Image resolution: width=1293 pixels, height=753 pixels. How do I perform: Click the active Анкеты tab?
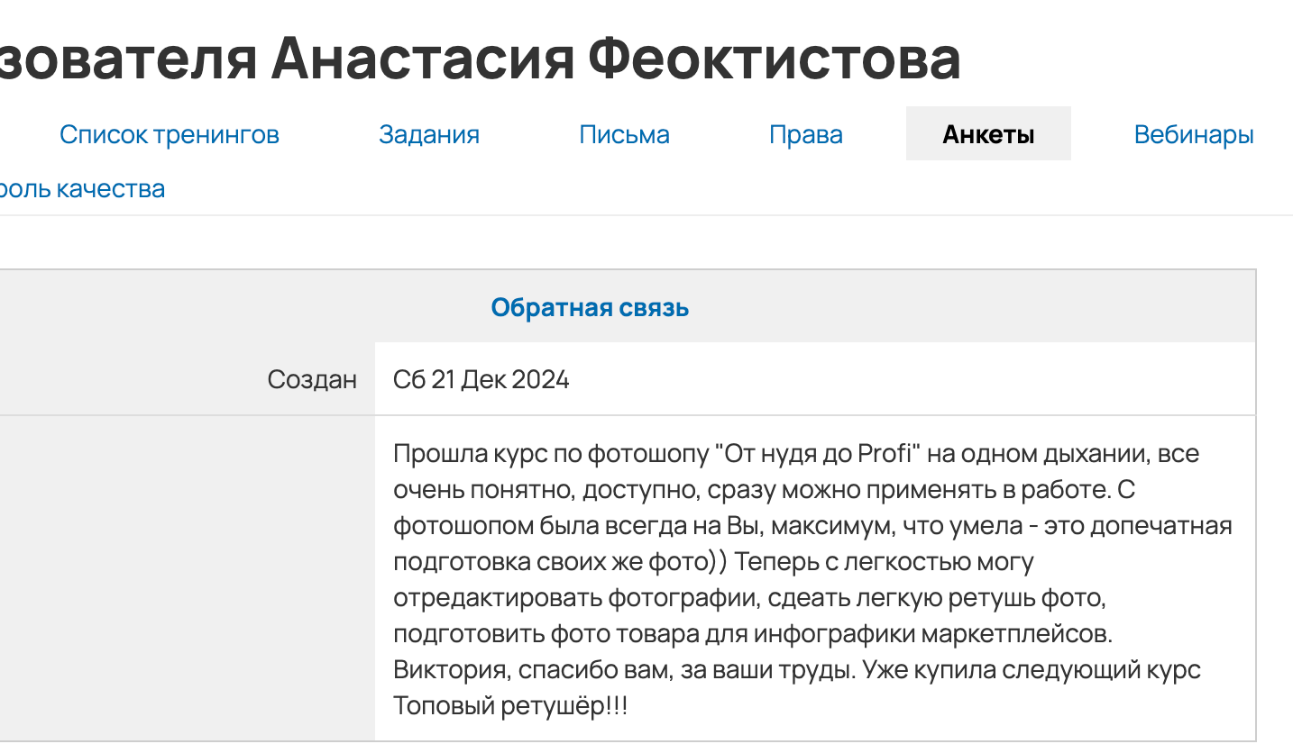pos(988,135)
